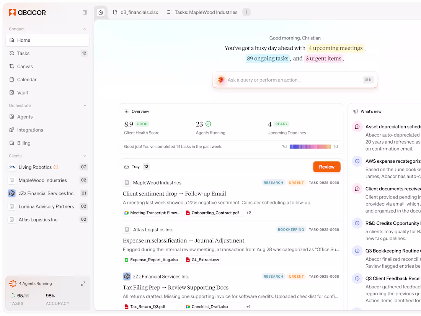The image size is (421, 316).
Task: Collapse the Orchestrate section
Action: 85,106
